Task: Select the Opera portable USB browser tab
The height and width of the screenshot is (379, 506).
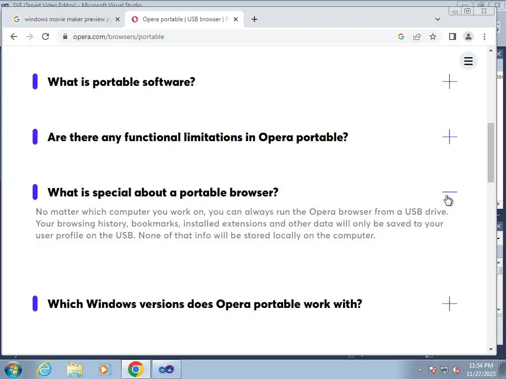Action: 184,19
